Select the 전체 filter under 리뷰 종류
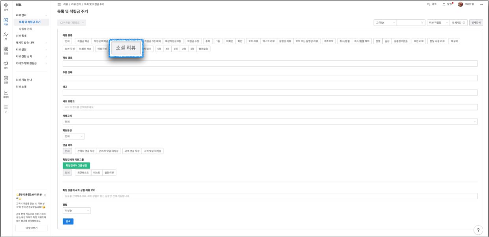 click(x=67, y=41)
